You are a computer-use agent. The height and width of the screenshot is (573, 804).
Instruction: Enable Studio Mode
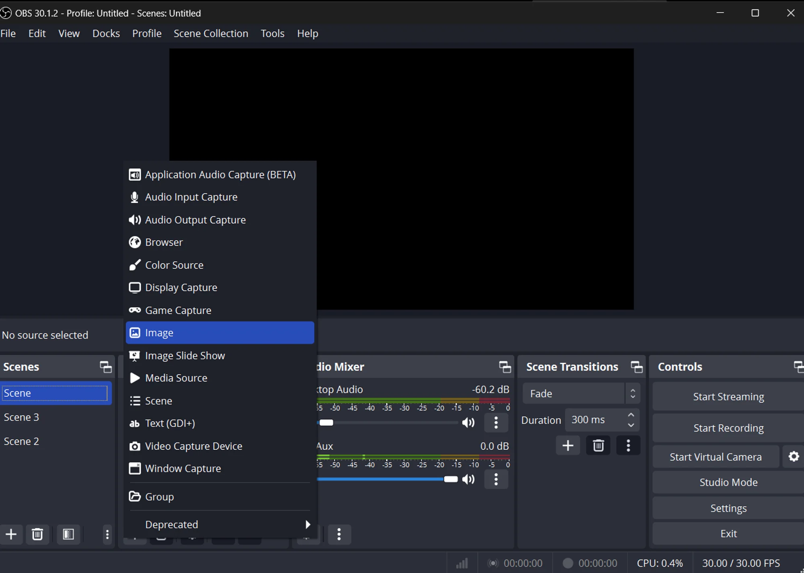728,482
